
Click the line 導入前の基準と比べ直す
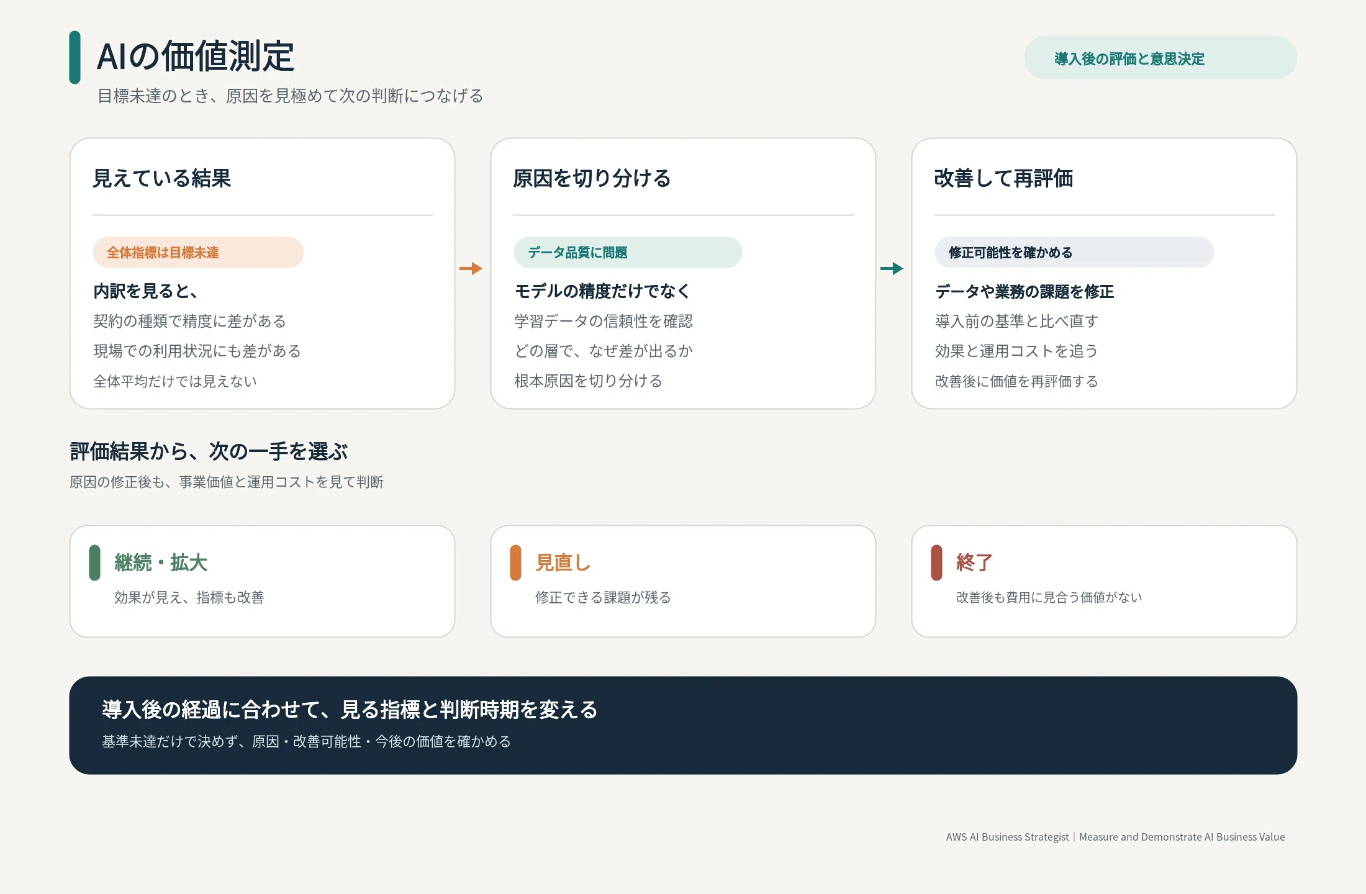point(1017,322)
